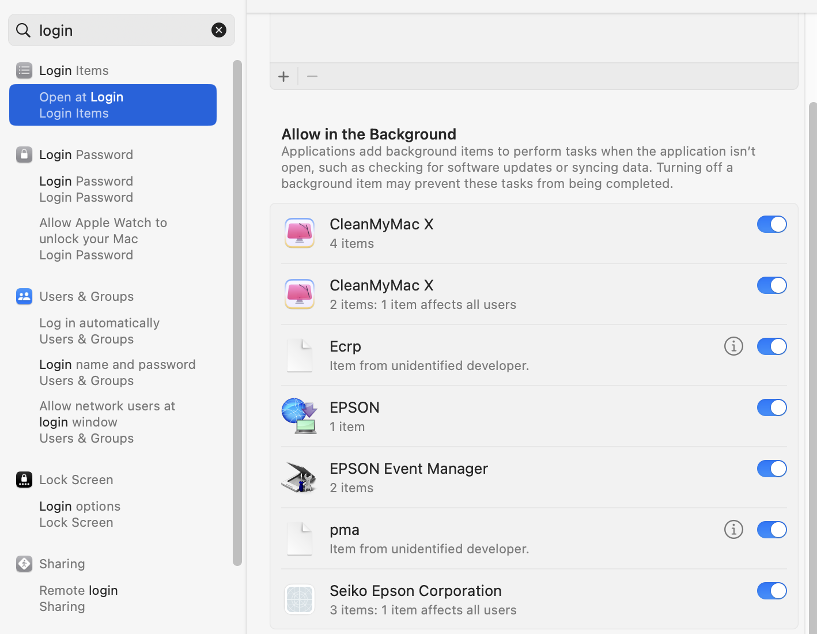Turn off EPSON background item
The image size is (817, 634).
(772, 407)
